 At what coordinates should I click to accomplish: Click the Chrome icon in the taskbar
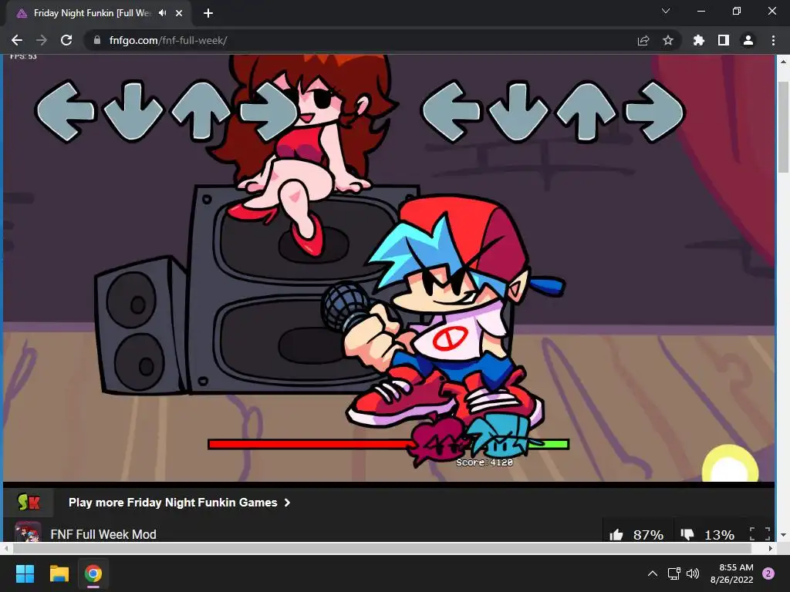[93, 573]
